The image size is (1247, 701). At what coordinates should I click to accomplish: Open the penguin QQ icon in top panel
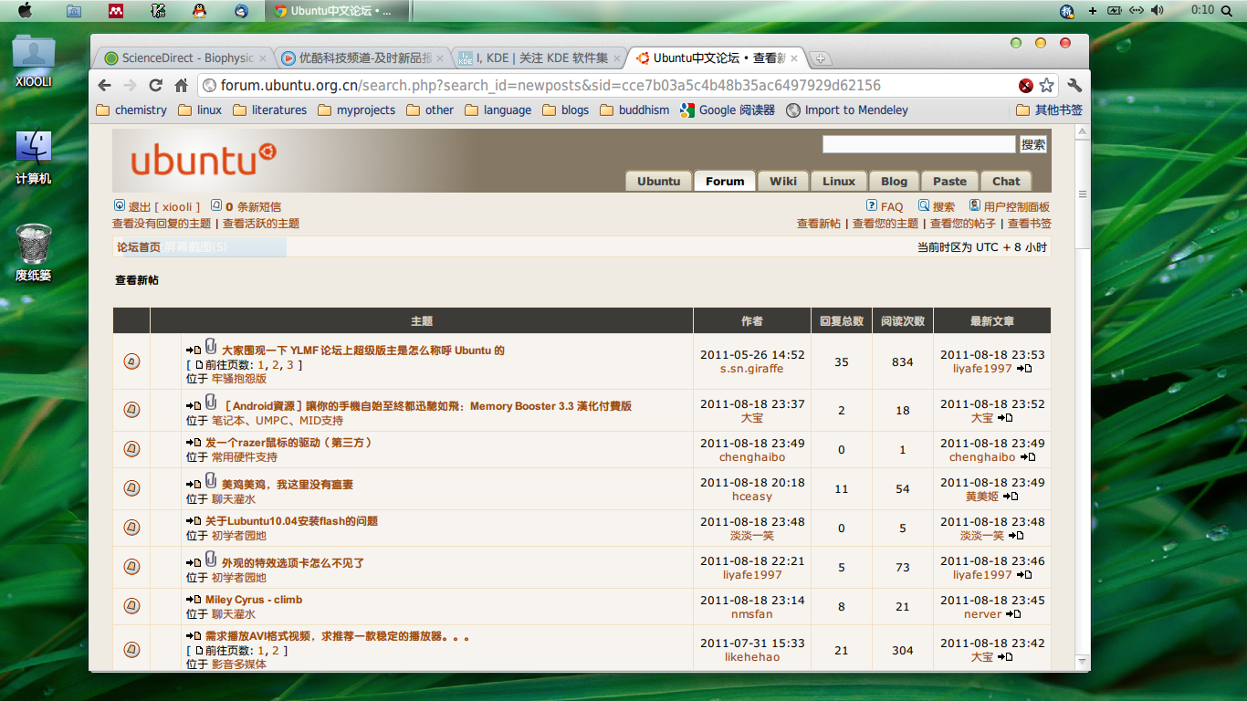(199, 10)
